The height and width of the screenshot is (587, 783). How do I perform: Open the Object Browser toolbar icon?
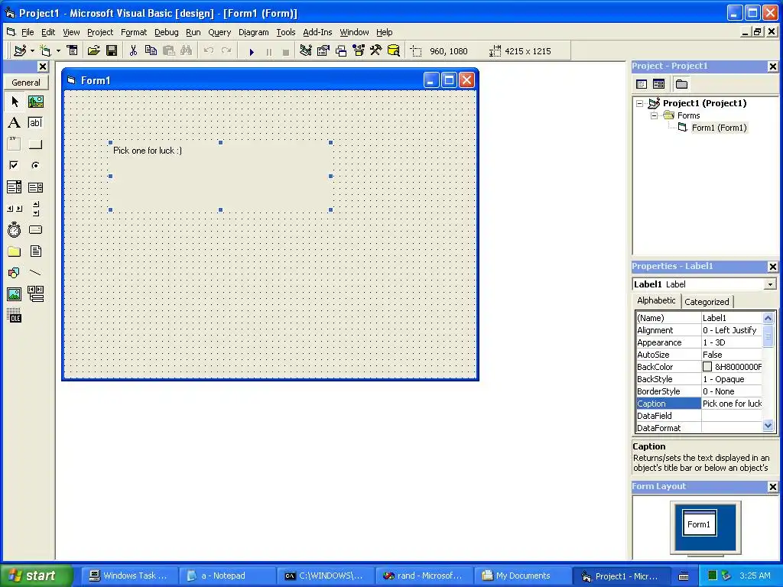[x=359, y=50]
